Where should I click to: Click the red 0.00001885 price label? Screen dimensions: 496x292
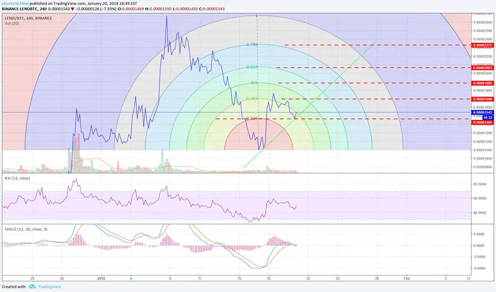[x=482, y=83]
